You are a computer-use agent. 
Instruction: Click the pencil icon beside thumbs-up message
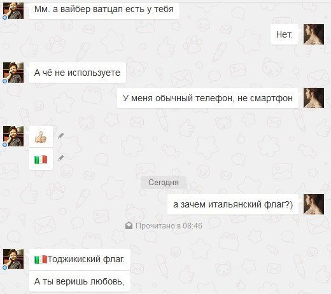click(61, 136)
